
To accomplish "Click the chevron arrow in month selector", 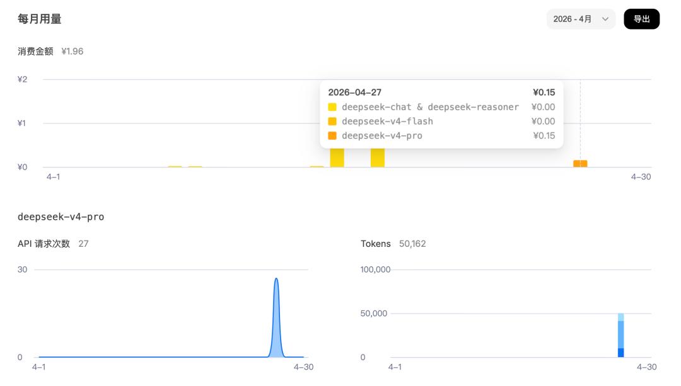I will [605, 19].
